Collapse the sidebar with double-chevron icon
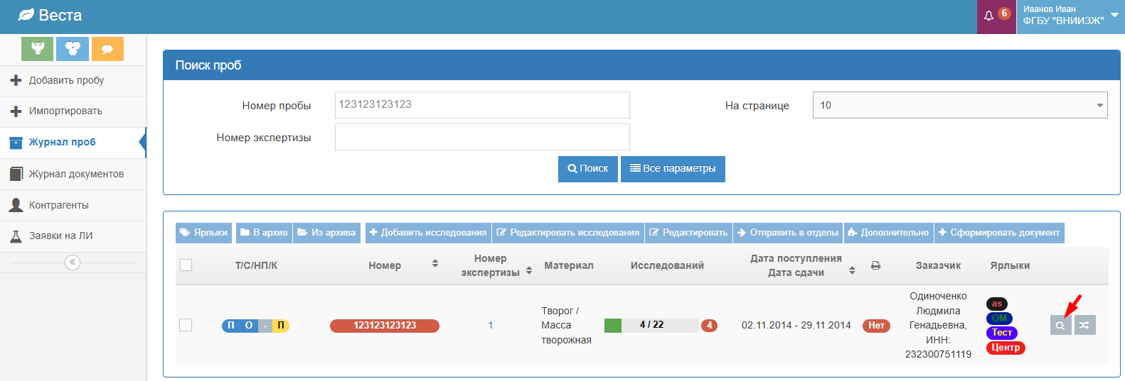 point(73,263)
